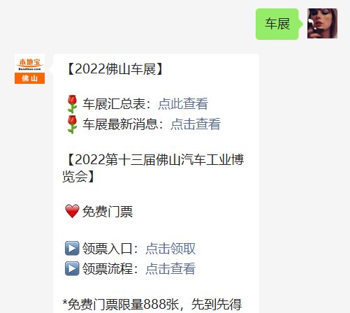Viewport: 350px width, 313px height.
Task: Tap the green 车展 message bubble
Action: 277,24
